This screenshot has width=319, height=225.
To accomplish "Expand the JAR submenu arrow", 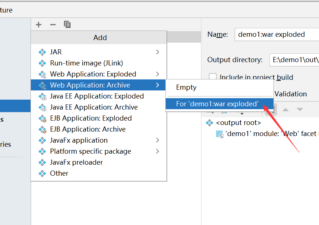I will (x=157, y=52).
